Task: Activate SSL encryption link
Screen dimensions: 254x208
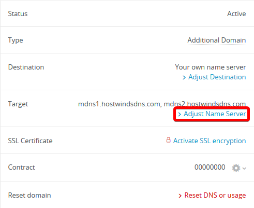Action: pos(210,141)
